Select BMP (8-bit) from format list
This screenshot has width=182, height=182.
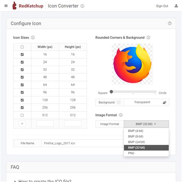(146, 136)
